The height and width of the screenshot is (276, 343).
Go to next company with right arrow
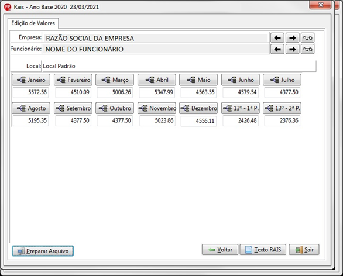point(293,38)
